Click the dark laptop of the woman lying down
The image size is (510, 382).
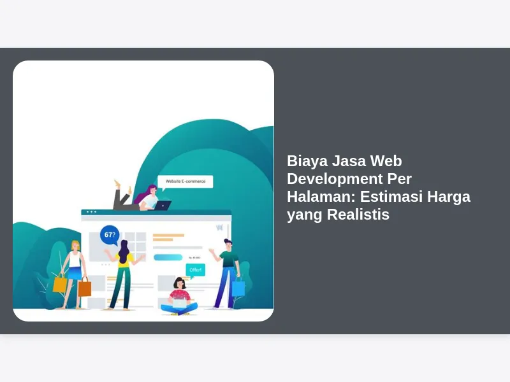click(x=163, y=205)
